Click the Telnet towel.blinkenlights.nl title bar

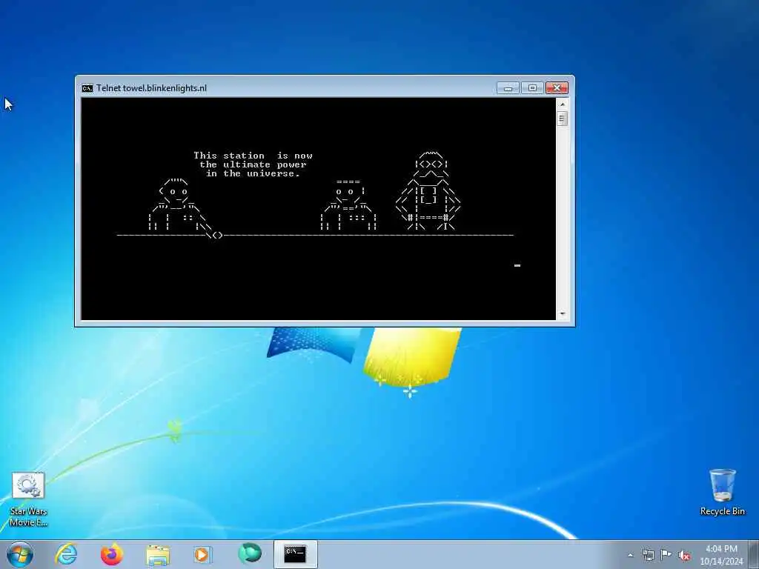point(295,88)
